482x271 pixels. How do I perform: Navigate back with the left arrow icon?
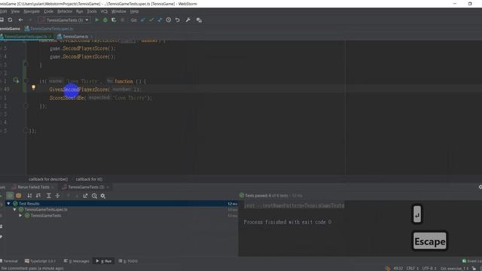point(20,20)
